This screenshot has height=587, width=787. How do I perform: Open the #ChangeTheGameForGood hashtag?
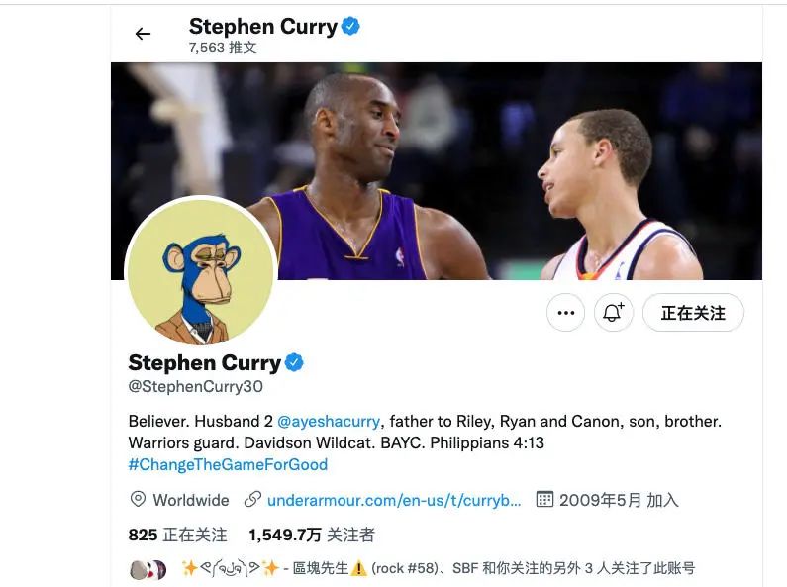228,464
